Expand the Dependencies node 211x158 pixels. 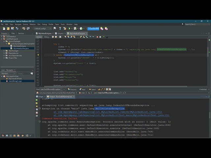[4, 53]
